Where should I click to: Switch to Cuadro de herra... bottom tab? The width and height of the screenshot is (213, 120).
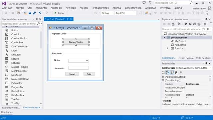coord(32,107)
